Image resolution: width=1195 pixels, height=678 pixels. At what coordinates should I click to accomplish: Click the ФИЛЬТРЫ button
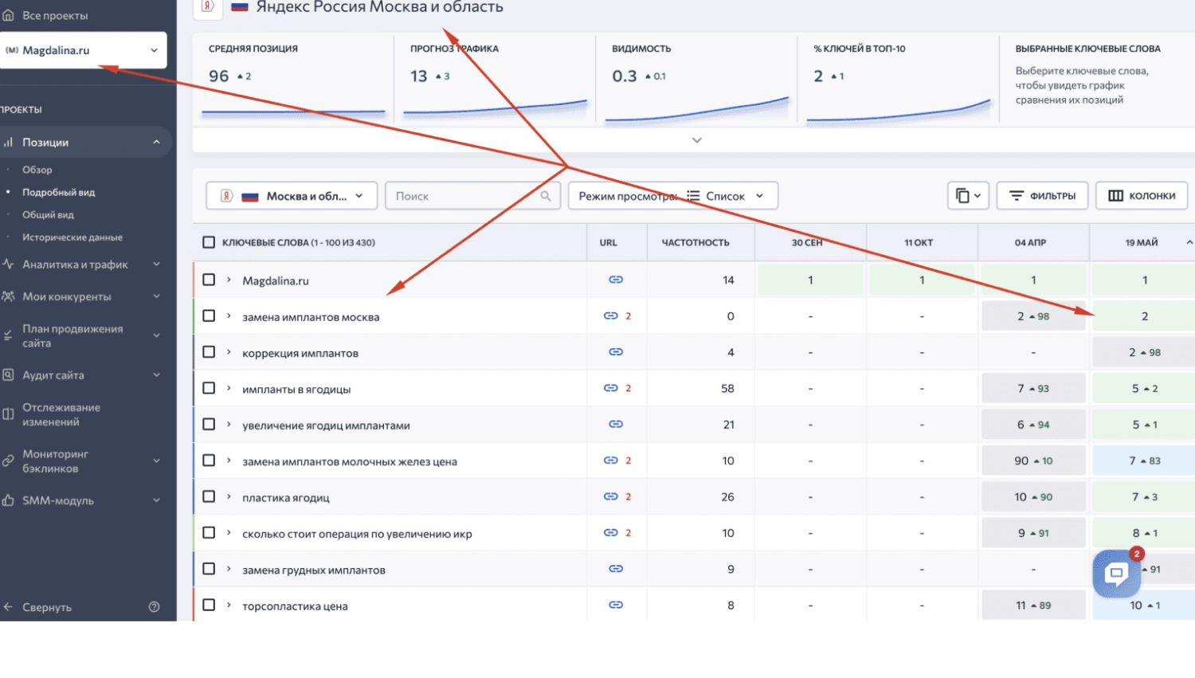pyautogui.click(x=1042, y=196)
